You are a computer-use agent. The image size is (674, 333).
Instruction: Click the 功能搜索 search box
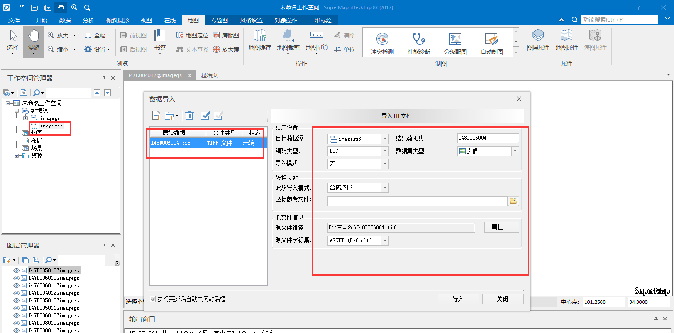pyautogui.click(x=619, y=20)
